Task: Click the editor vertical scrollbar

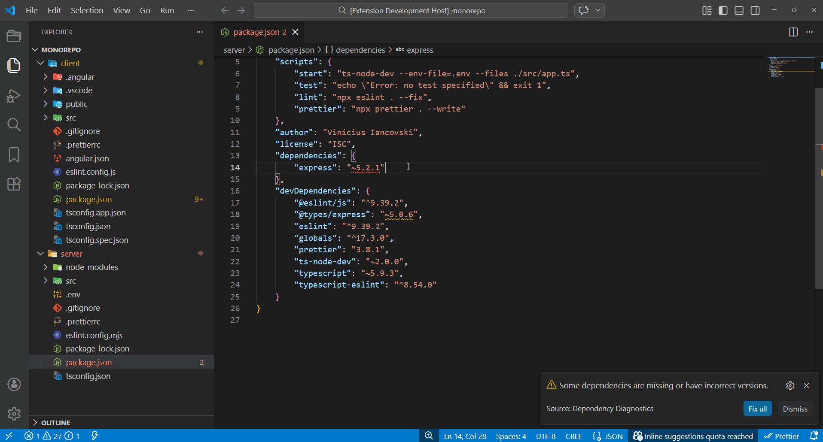Action: 819,189
